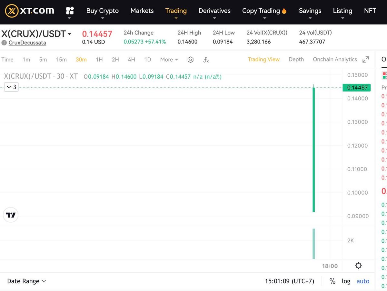Select the 15m chart interval
Screen dimensions: 387x291
(61, 60)
